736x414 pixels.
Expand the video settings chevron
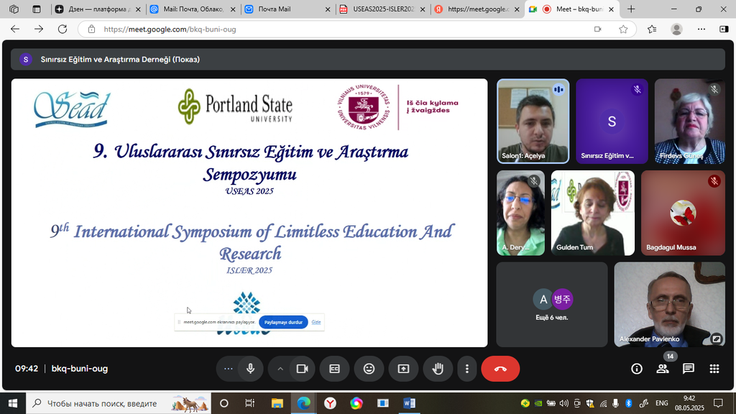click(x=280, y=369)
